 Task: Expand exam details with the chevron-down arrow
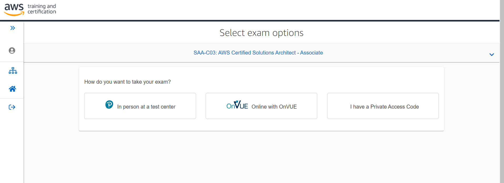pos(492,55)
